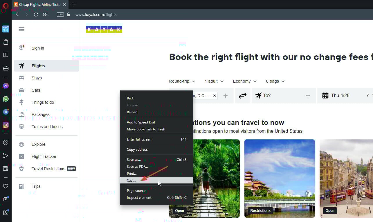
Task: Open the London street destination card
Action: [346, 179]
